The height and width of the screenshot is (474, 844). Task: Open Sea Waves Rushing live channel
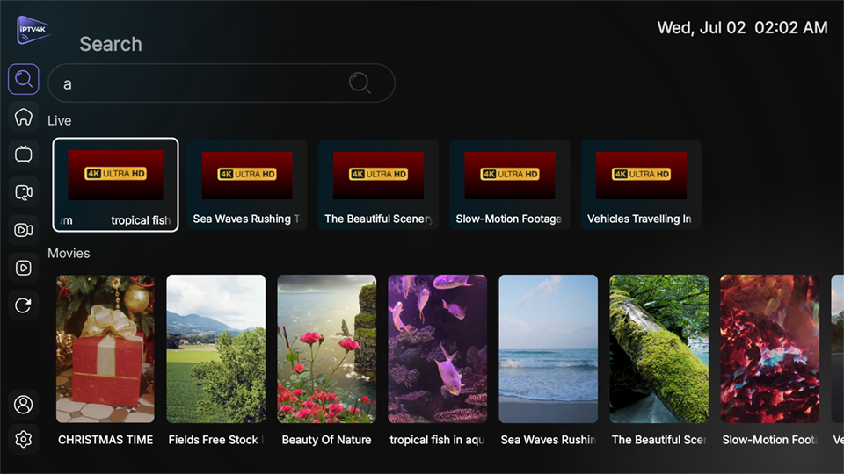[247, 185]
